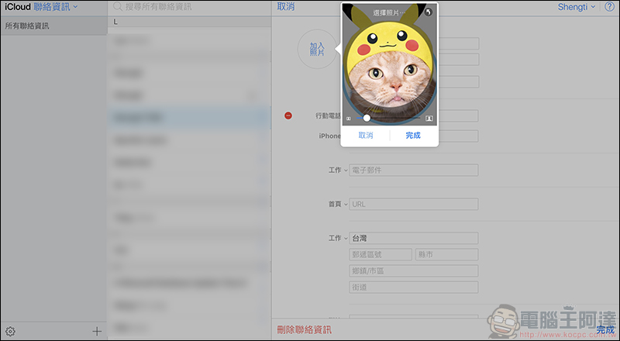Click the search magnifier icon
Viewport: 620px width, 341px height.
tap(118, 6)
